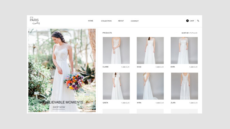
Task: Open the Sort By Popular dropdown
Action: point(189,33)
